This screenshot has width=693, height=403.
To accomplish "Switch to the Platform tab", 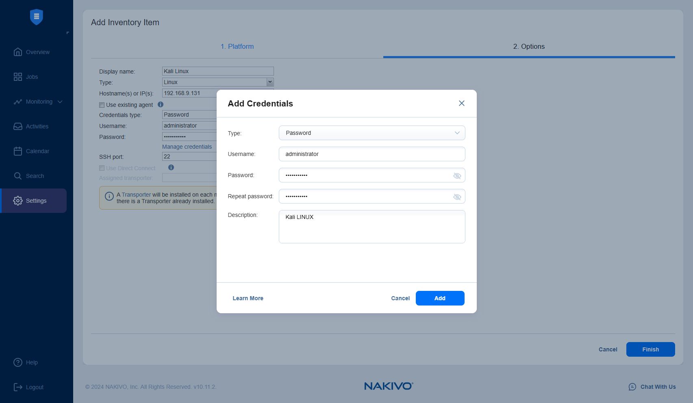I will 237,46.
